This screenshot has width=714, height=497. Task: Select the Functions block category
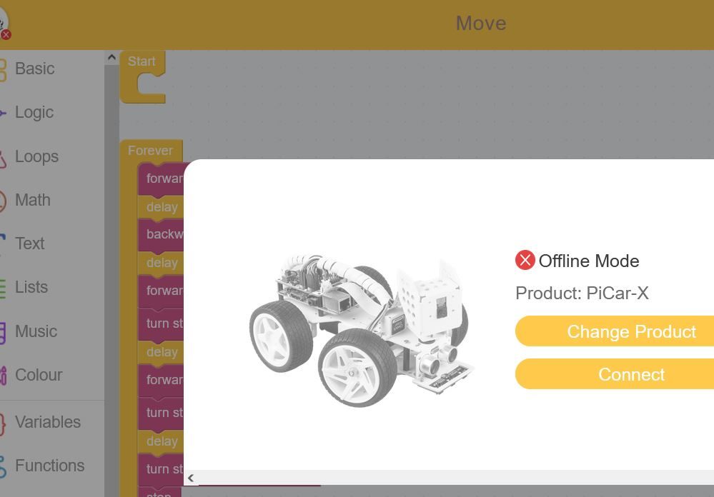point(49,466)
